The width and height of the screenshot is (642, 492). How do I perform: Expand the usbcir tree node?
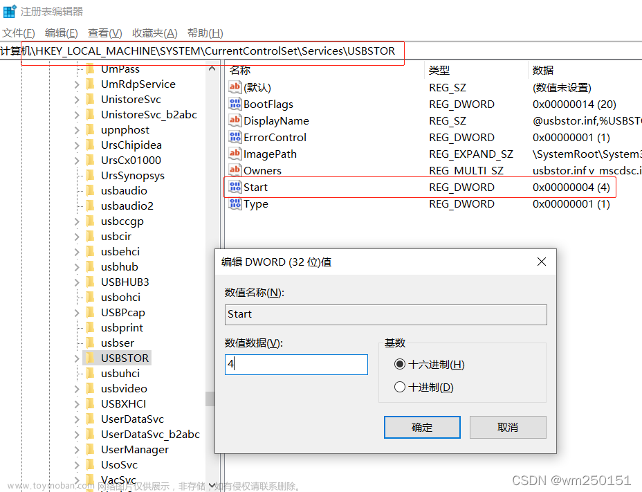click(x=77, y=237)
